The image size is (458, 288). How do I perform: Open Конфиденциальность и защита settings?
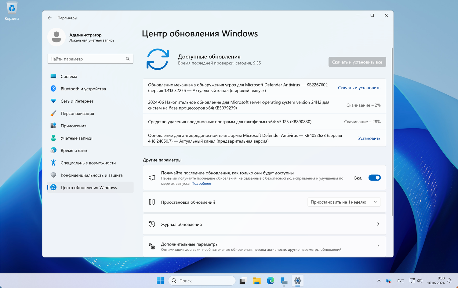pyautogui.click(x=90, y=175)
